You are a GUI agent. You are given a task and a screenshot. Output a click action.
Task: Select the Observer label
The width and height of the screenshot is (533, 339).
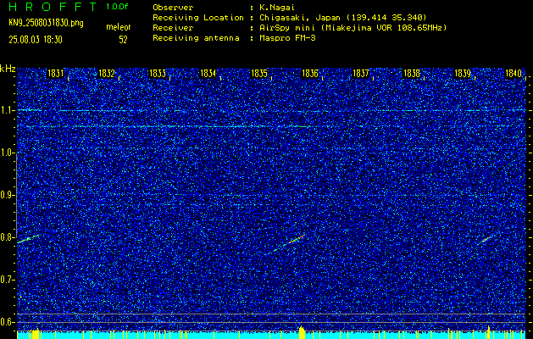pyautogui.click(x=173, y=7)
